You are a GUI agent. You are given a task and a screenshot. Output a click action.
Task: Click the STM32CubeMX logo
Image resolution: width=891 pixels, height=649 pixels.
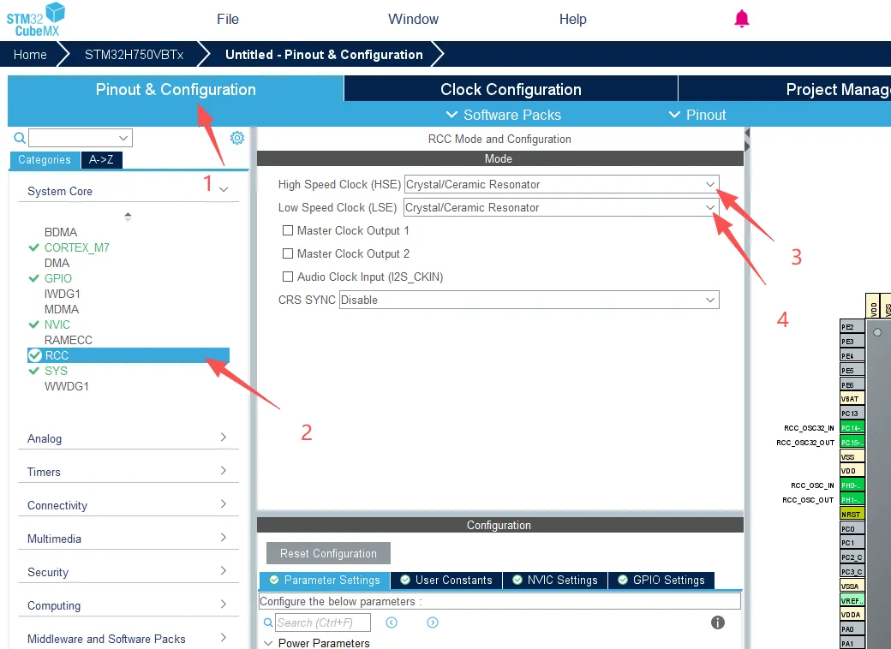pos(36,20)
